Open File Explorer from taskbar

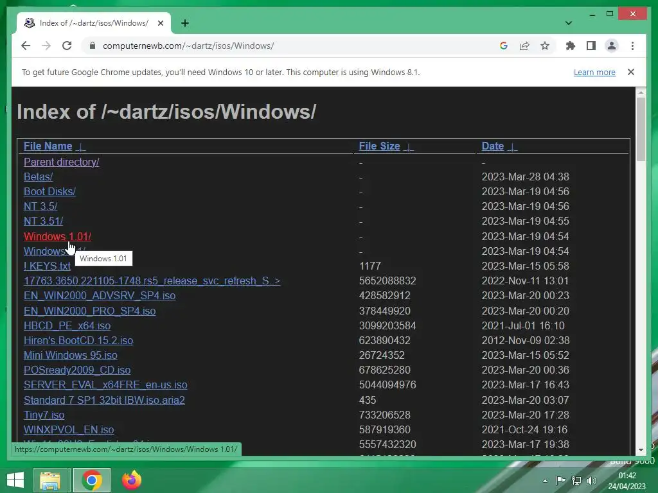(50, 480)
